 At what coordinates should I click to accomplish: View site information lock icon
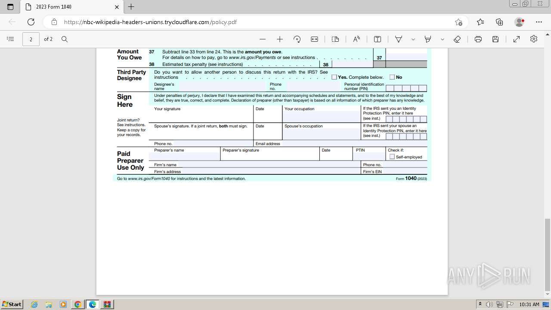coord(54,22)
